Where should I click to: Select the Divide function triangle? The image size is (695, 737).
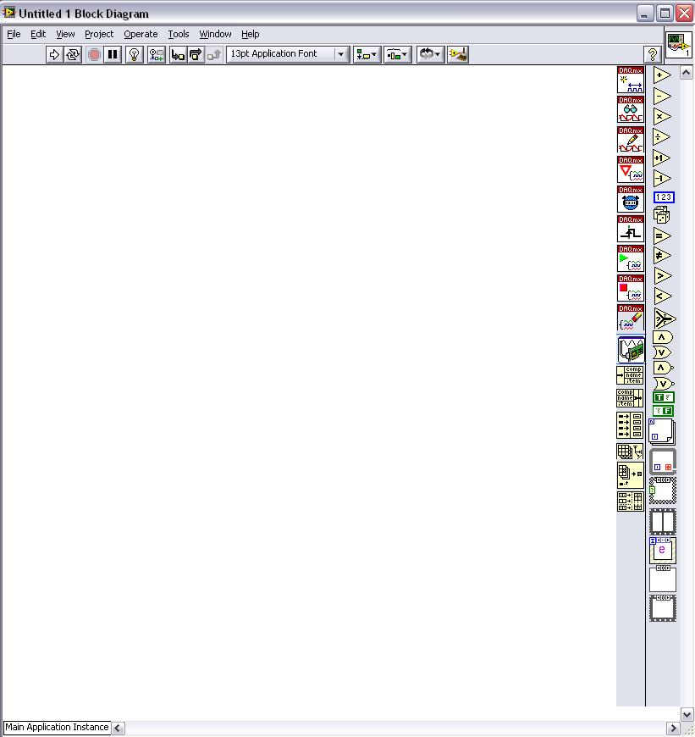pyautogui.click(x=662, y=137)
